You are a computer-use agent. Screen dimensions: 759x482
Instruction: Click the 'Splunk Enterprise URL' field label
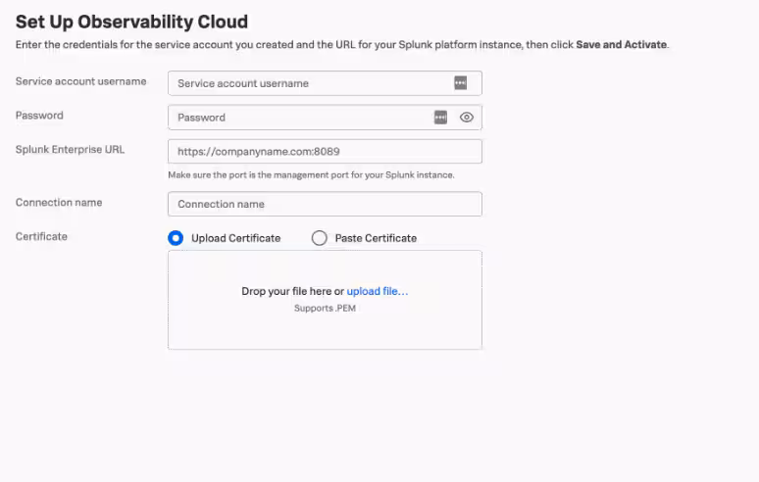click(x=70, y=150)
